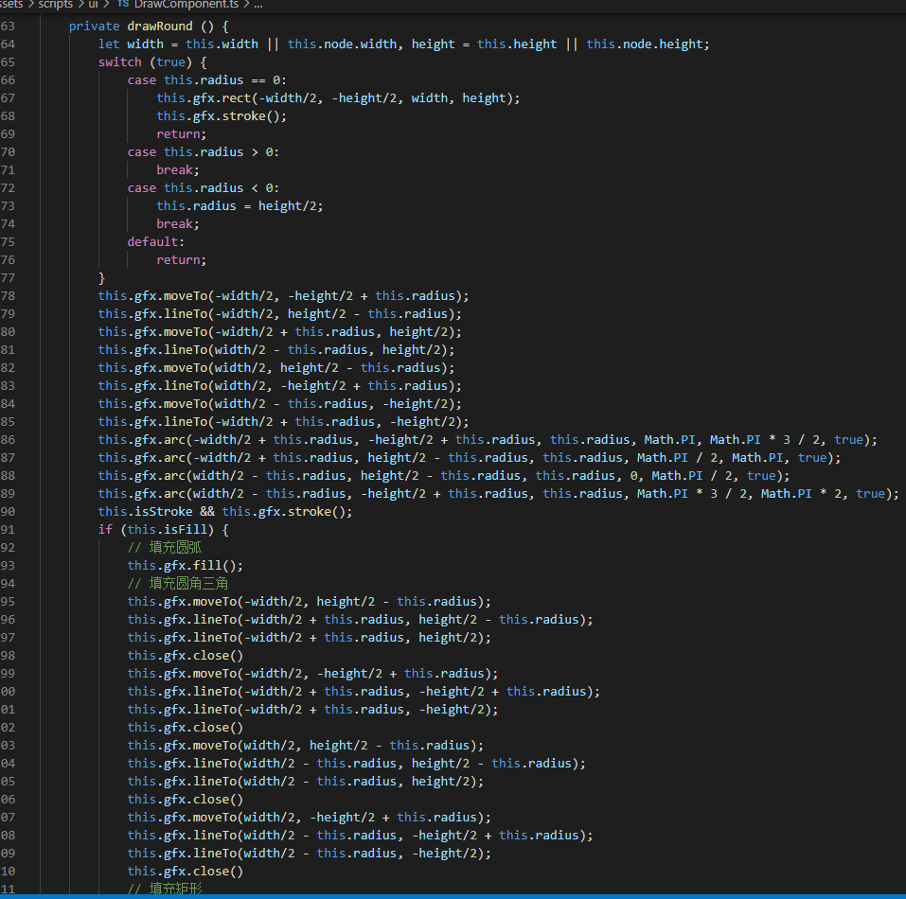This screenshot has height=899, width=906.
Task: Click 'this.radius = height/2;' assignment
Action: pyautogui.click(x=240, y=205)
